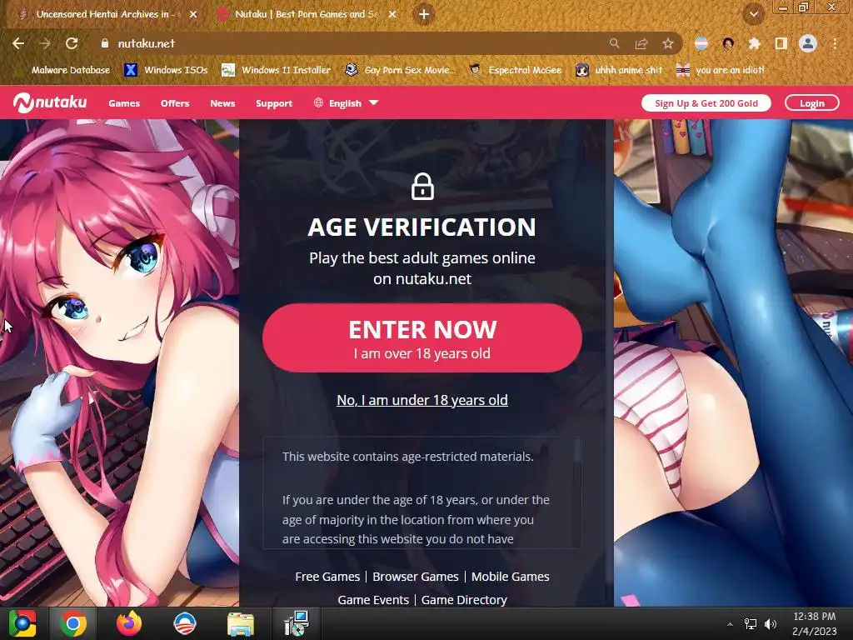Open the you are an idiot! bookmark
This screenshot has width=853, height=640.
click(x=720, y=70)
